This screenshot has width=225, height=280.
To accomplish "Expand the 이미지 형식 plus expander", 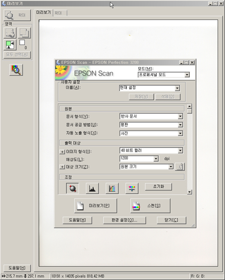I will [x=62, y=152].
